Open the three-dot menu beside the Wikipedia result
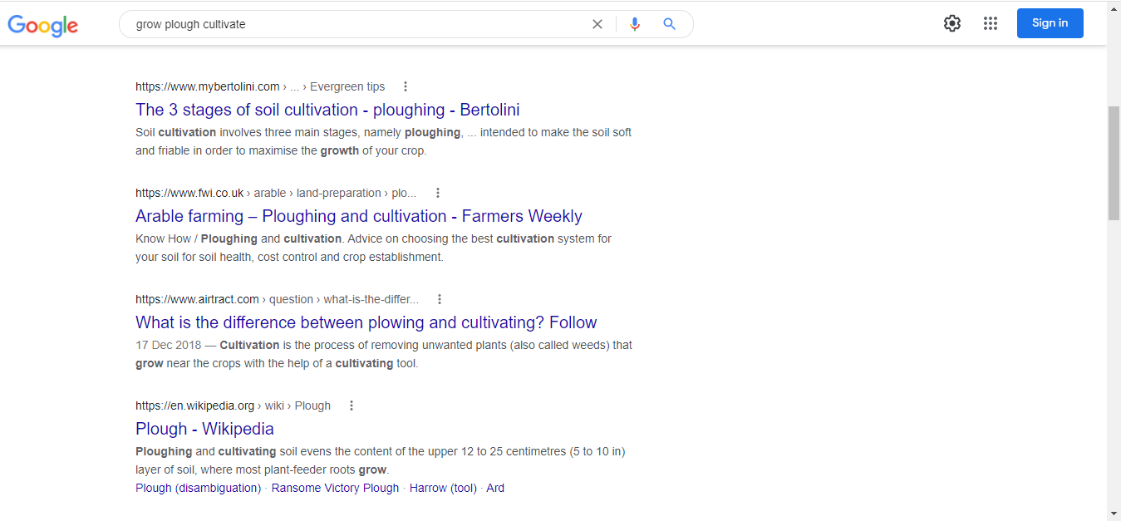The image size is (1121, 521). click(352, 405)
